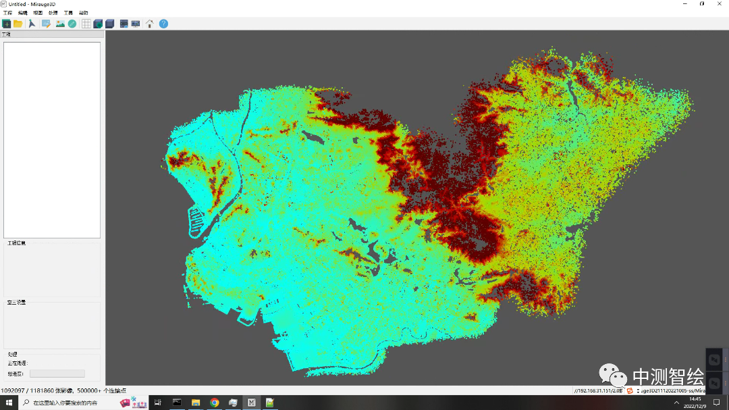The height and width of the screenshot is (410, 729).
Task: Open the 工程 menu
Action: click(x=8, y=13)
